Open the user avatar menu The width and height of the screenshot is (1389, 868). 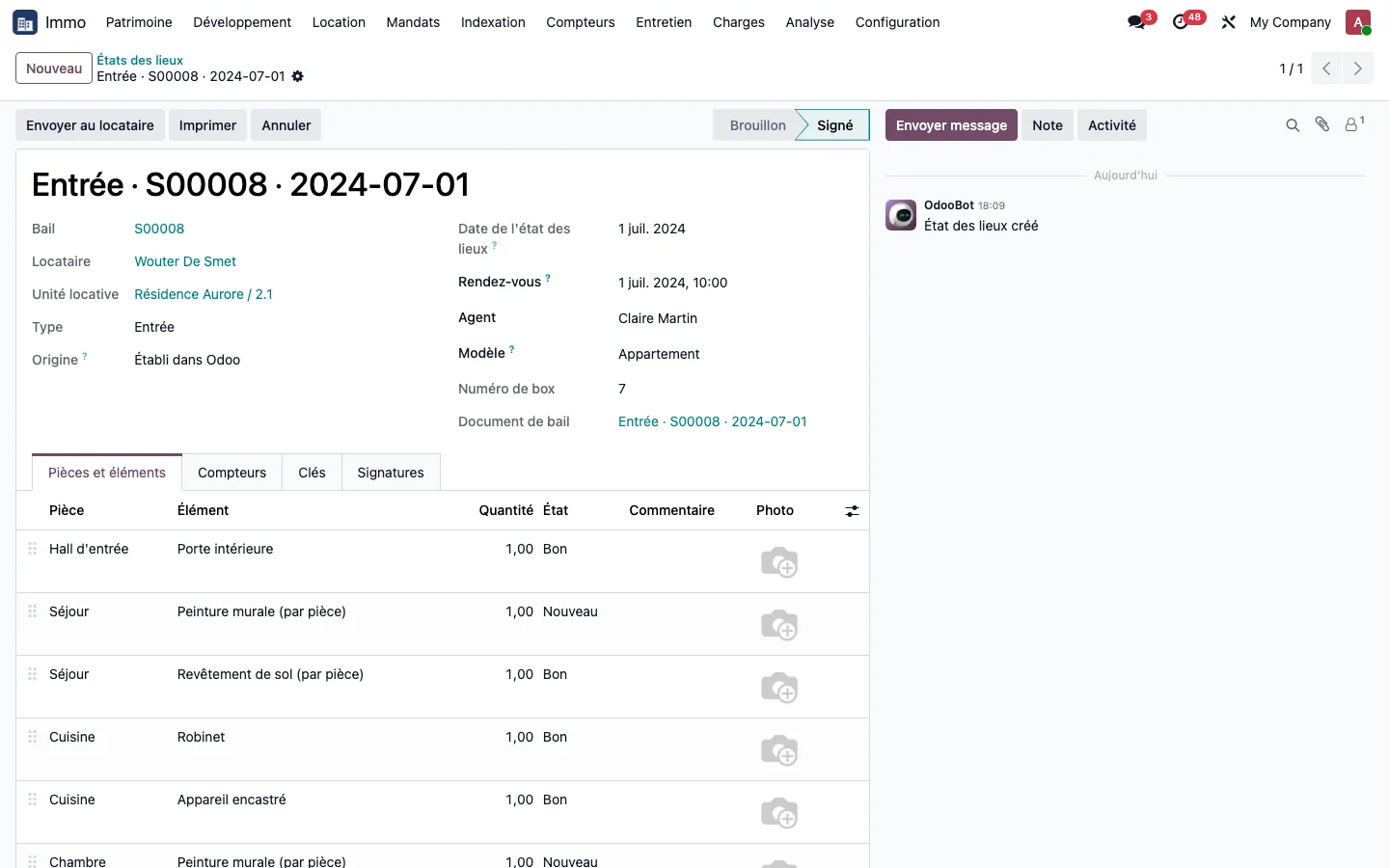tap(1358, 22)
